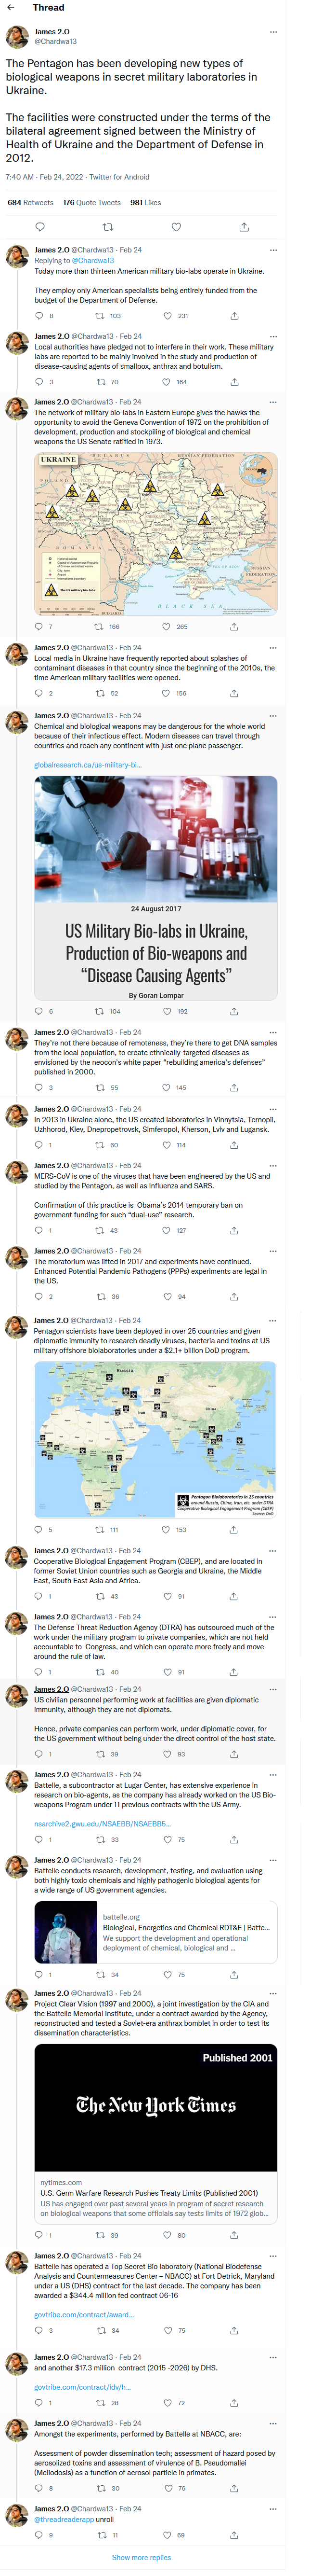Image resolution: width=310 pixels, height=2576 pixels.
Task: Like the Ukraine map tweet with 265 likes
Action: 167,627
